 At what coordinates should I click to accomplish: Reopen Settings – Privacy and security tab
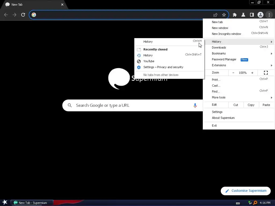169,67
